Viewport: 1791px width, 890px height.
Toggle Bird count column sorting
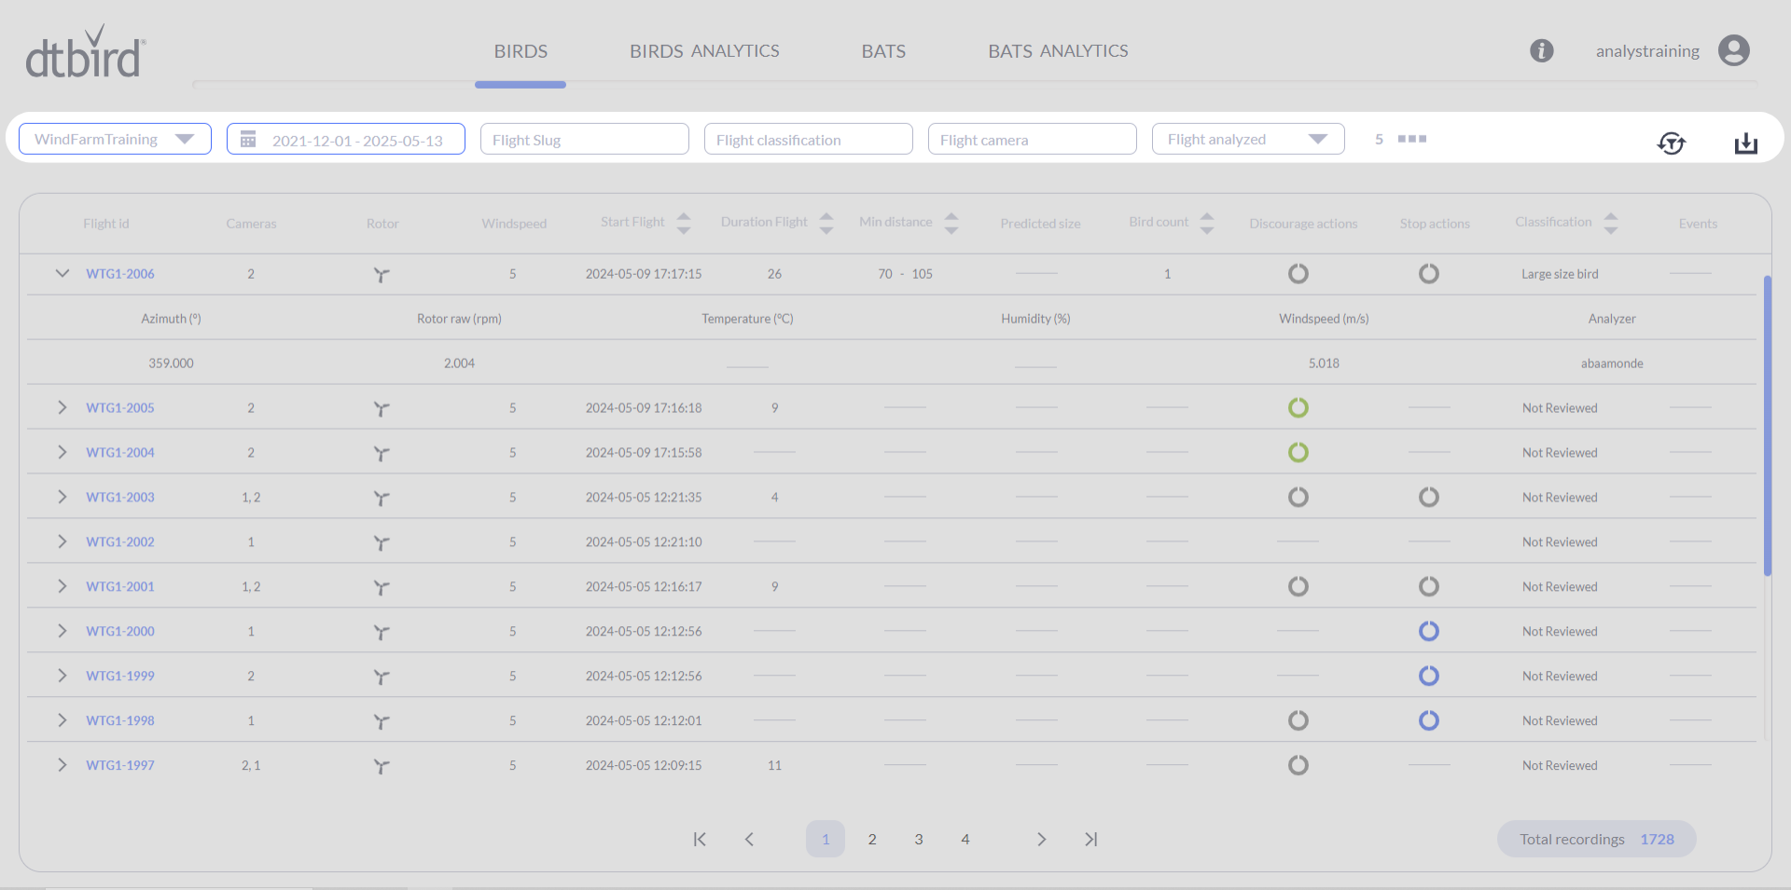pos(1207,223)
